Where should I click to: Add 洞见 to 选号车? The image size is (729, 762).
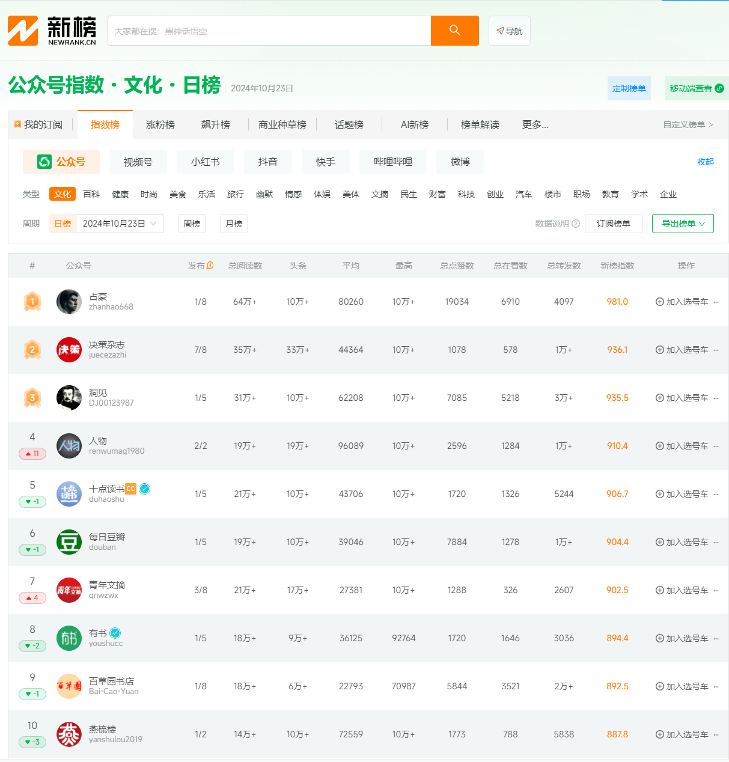[x=682, y=398]
